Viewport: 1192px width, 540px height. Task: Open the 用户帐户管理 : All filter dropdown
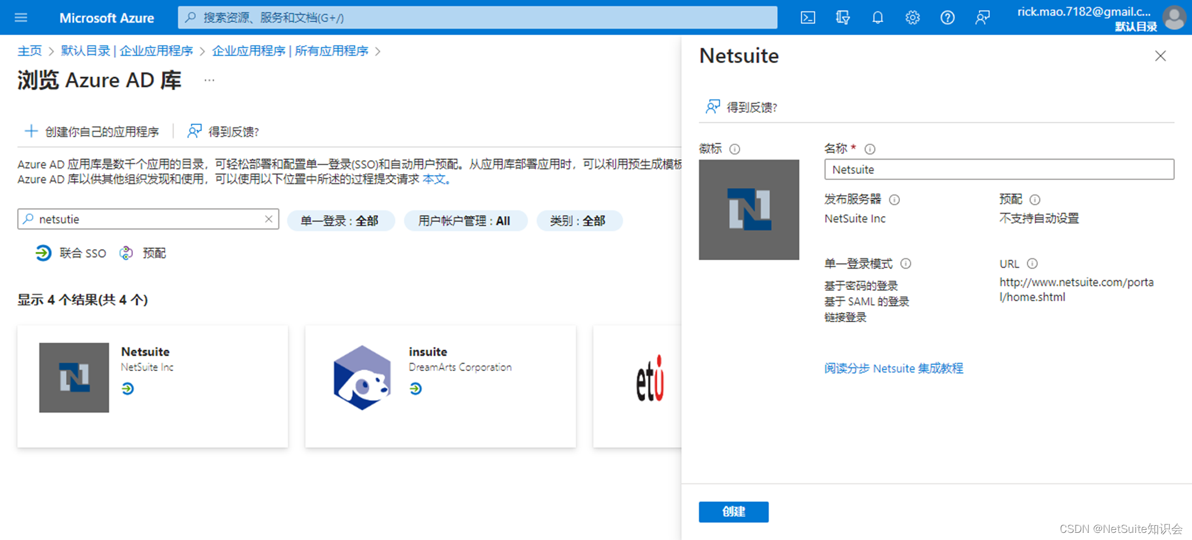[x=465, y=220]
